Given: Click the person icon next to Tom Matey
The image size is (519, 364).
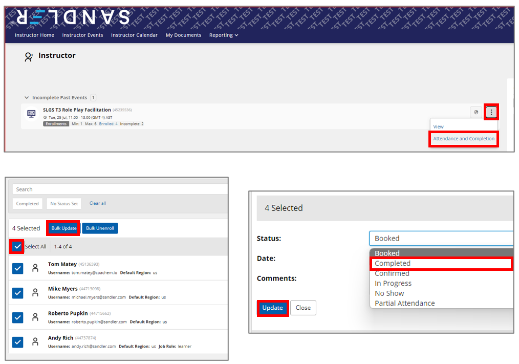Looking at the screenshot, I should point(35,268).
